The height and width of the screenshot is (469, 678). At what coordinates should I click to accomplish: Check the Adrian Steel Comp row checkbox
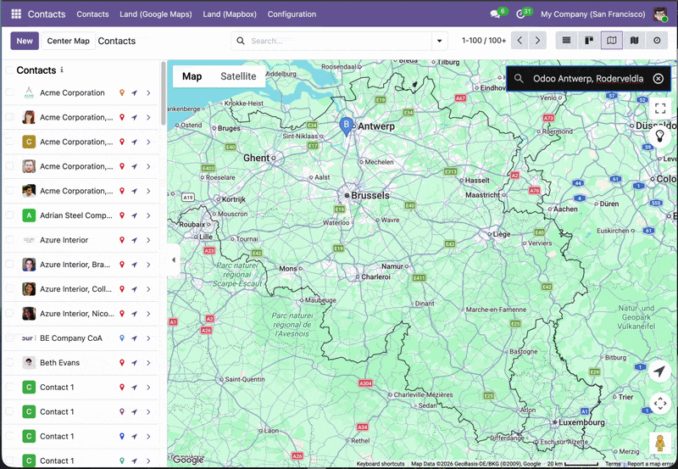coord(9,215)
